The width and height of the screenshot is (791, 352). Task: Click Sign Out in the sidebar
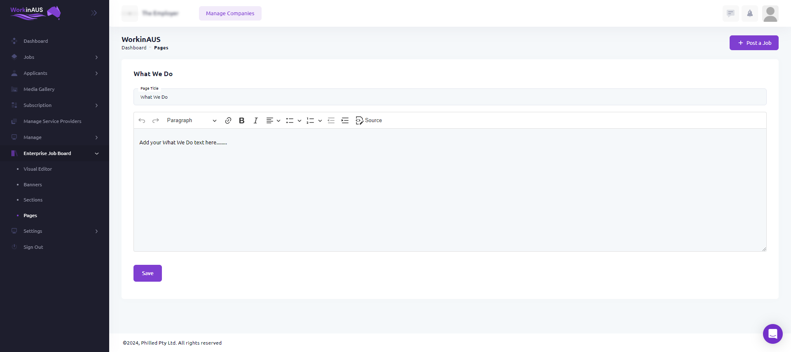(33, 247)
